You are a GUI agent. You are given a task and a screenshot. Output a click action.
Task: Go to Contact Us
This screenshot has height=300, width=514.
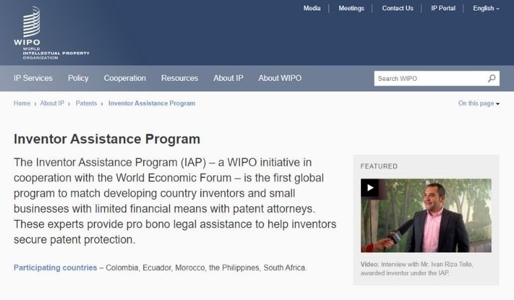pyautogui.click(x=397, y=8)
